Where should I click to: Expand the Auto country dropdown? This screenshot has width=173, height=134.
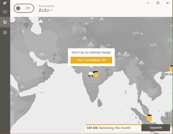pyautogui.click(x=46, y=10)
